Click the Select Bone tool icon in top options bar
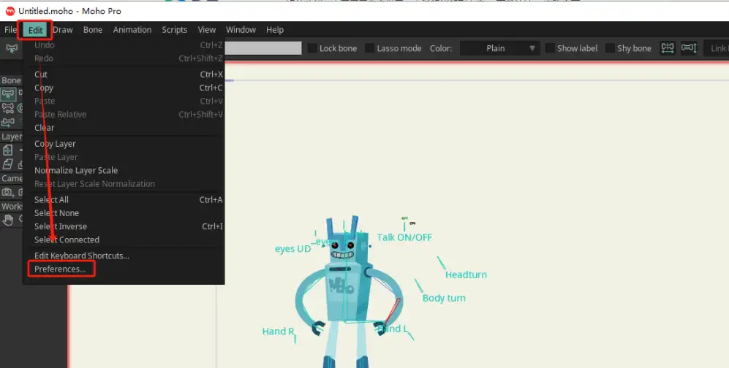 click(x=12, y=48)
